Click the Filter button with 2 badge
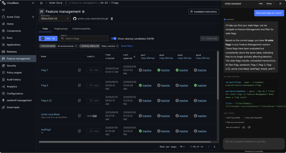The height and width of the screenshot is (153, 286). pos(48,39)
